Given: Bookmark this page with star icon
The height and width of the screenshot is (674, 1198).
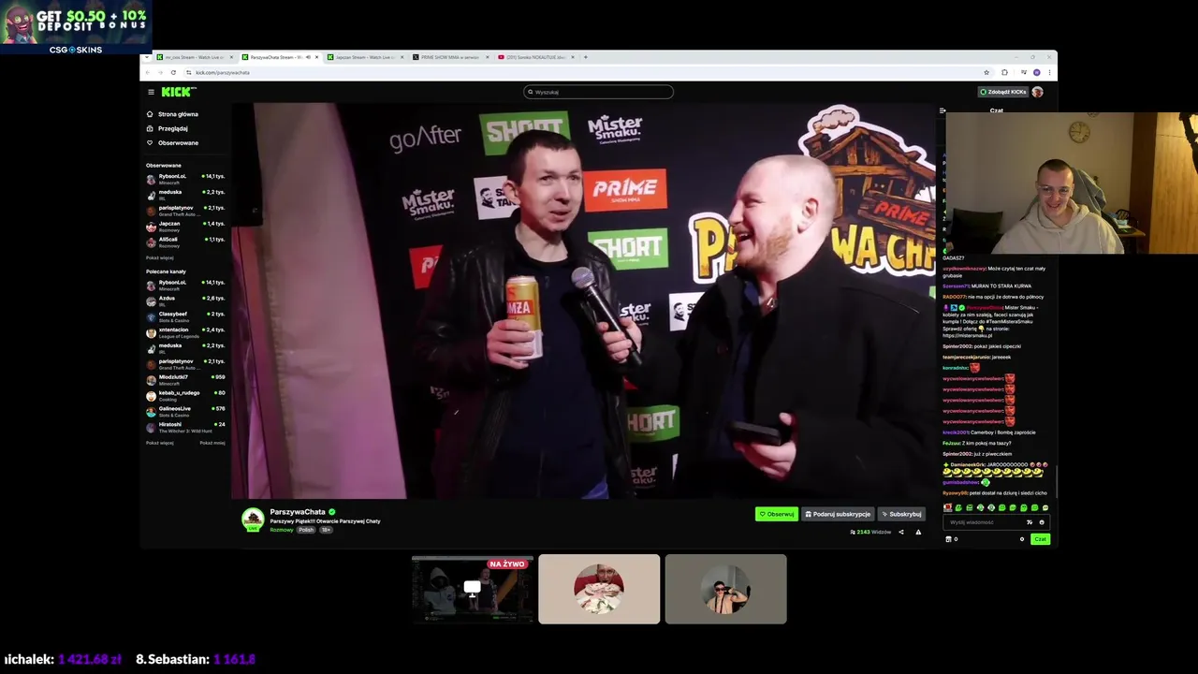Looking at the screenshot, I should point(986,72).
